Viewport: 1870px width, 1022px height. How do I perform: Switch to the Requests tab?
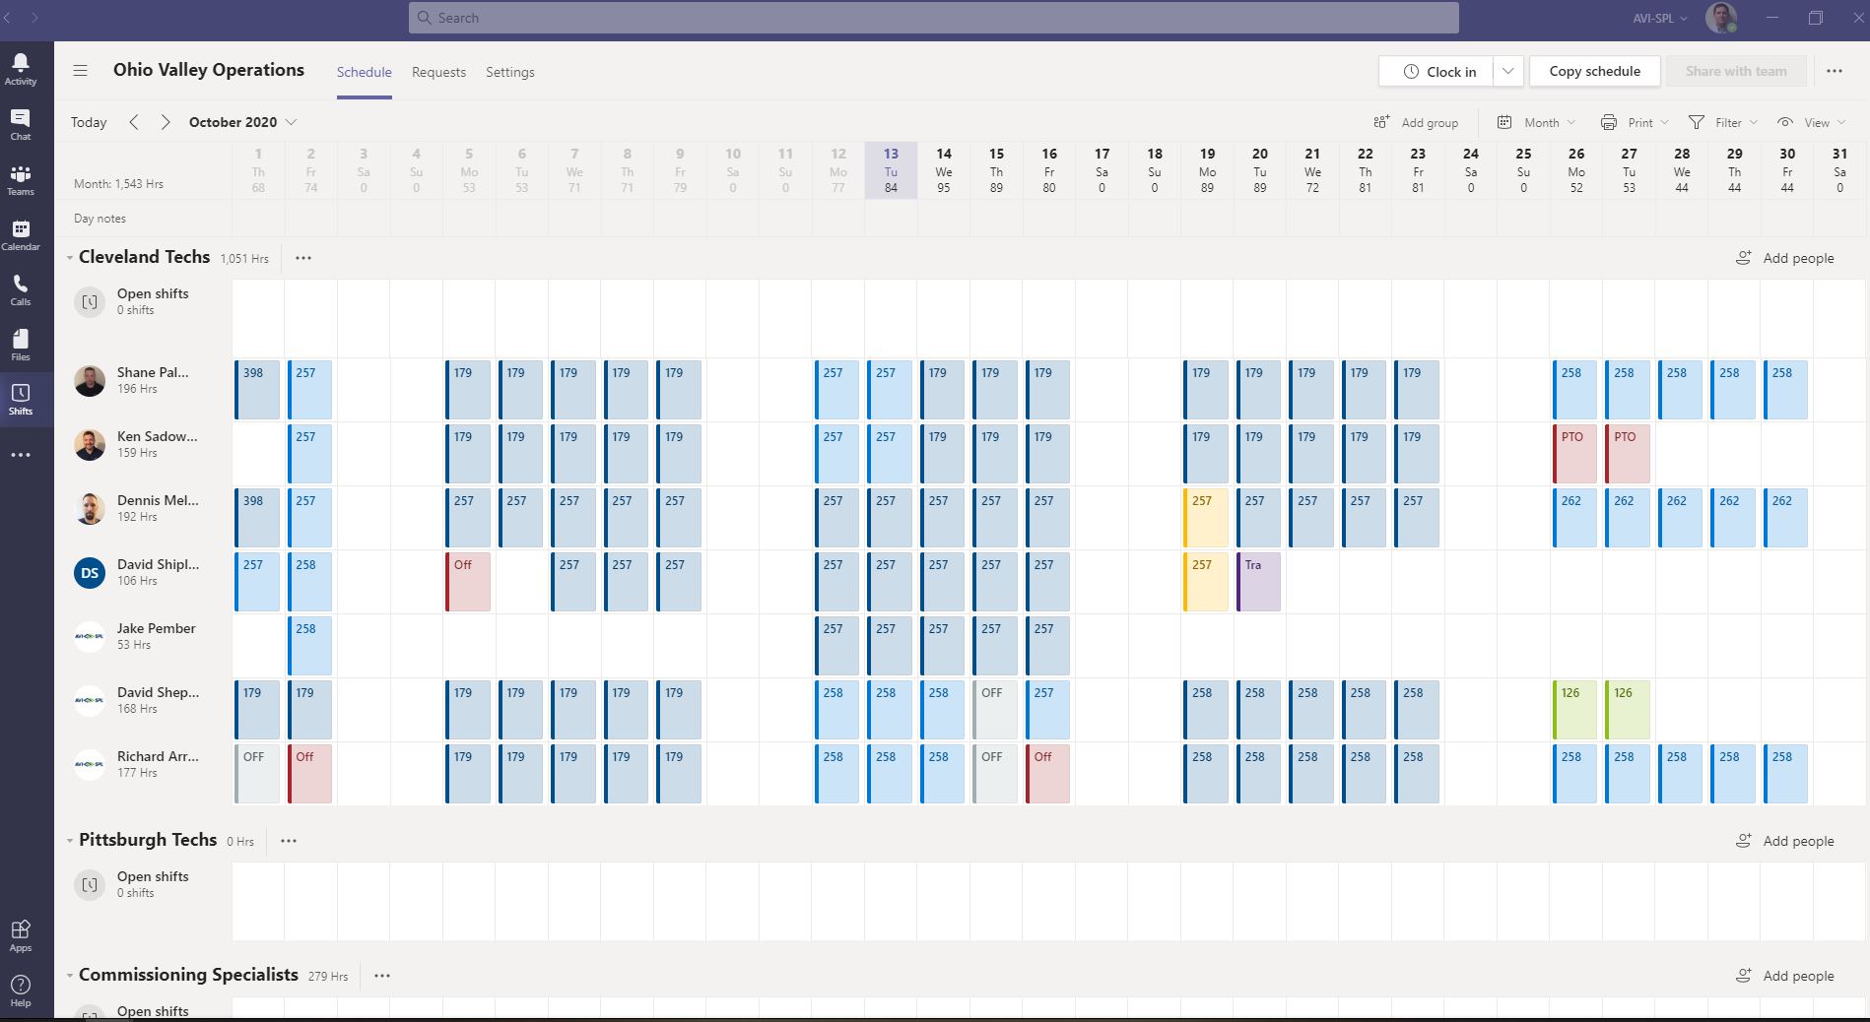click(438, 72)
